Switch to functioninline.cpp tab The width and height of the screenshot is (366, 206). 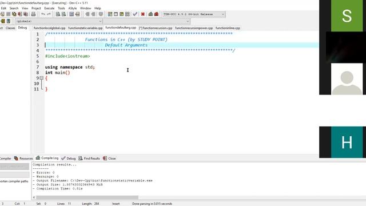[228, 28]
